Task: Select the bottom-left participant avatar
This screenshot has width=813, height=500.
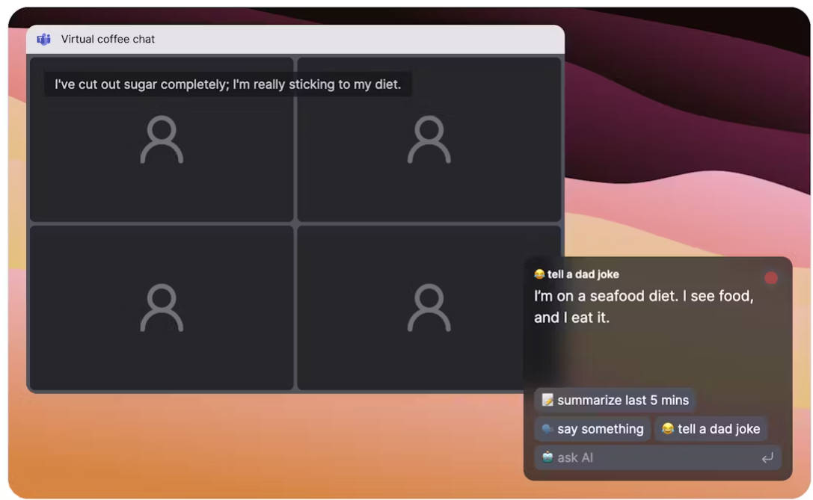Action: point(162,308)
